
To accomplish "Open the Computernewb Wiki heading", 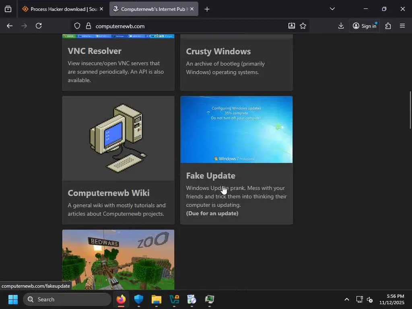I will pos(109,193).
